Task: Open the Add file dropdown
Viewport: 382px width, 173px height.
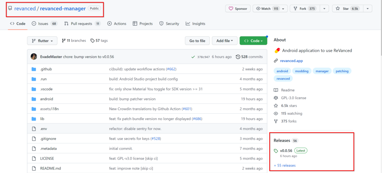Action: pos(225,41)
